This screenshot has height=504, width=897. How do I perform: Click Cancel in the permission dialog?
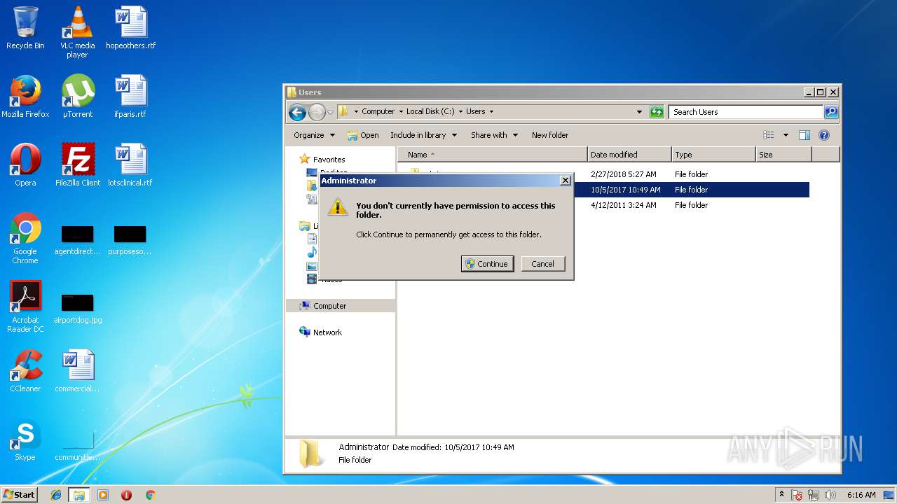pos(542,264)
